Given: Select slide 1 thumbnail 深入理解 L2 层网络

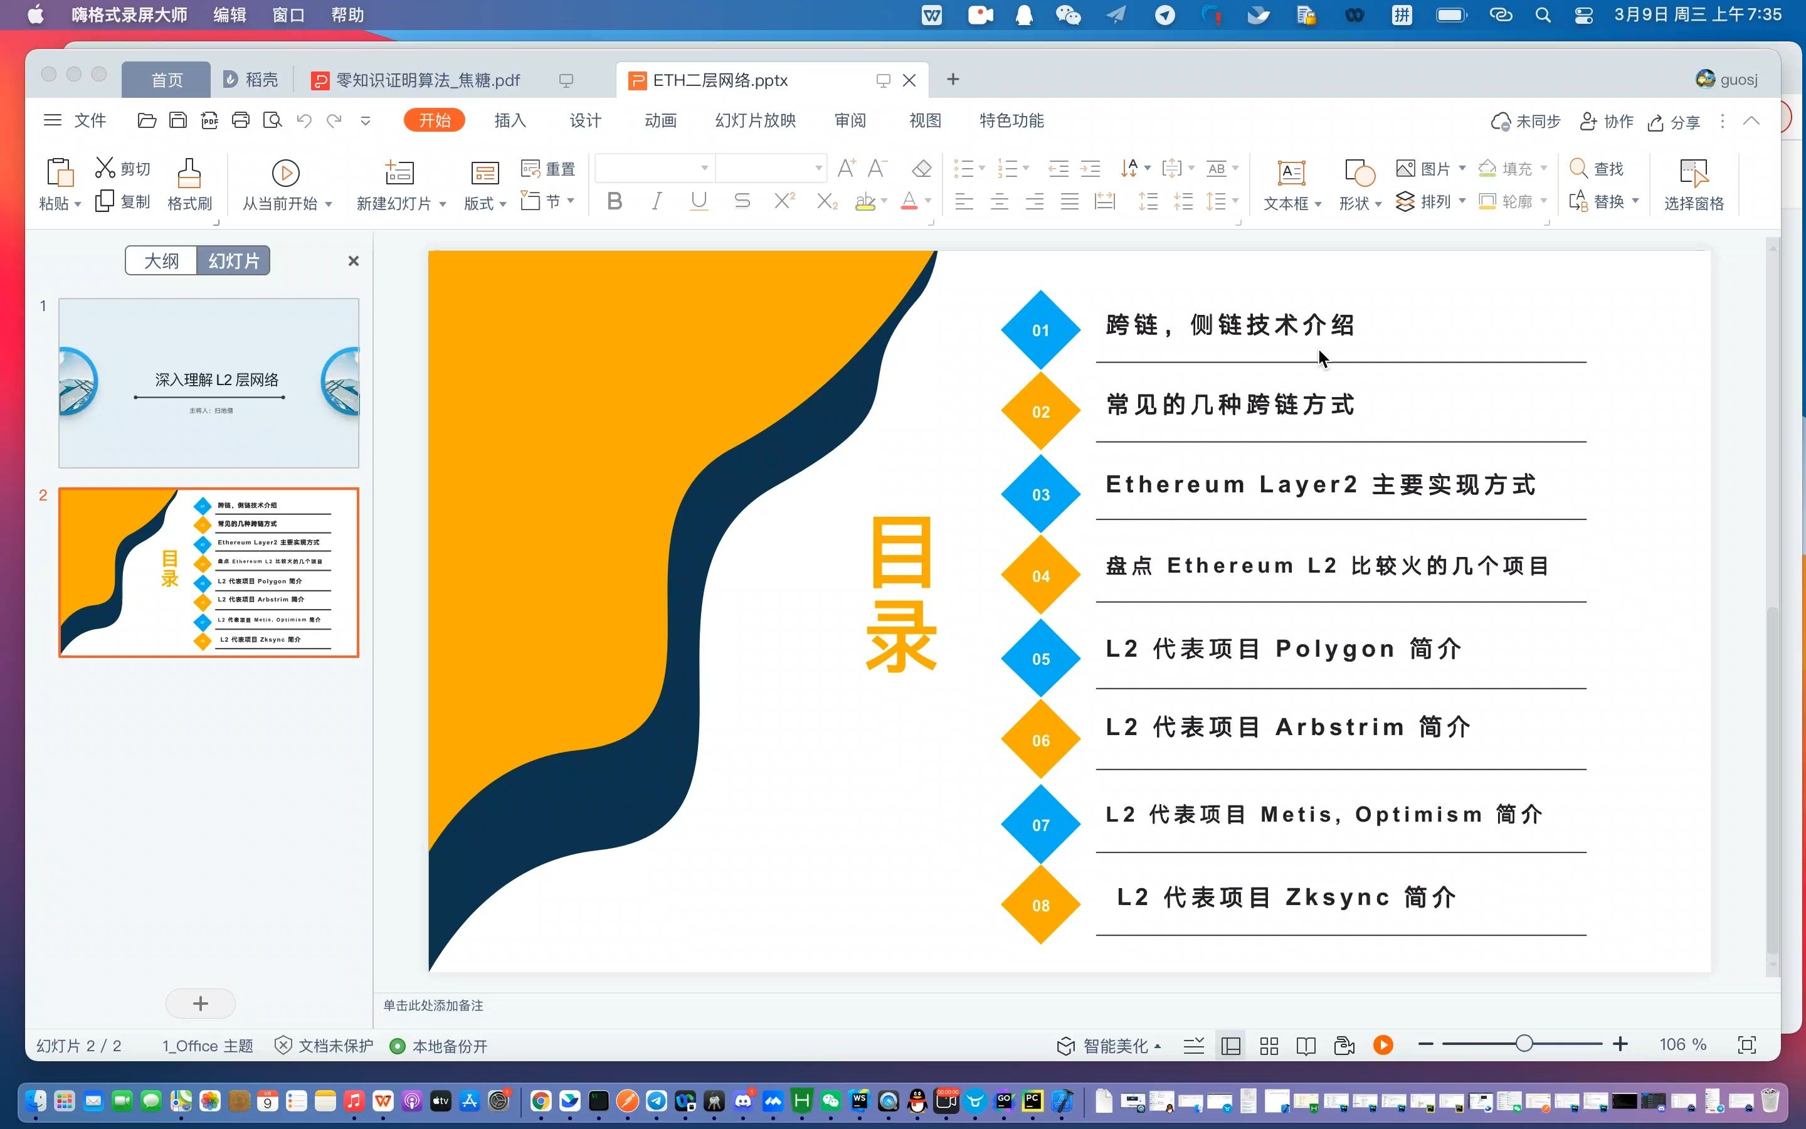Looking at the screenshot, I should [x=209, y=383].
